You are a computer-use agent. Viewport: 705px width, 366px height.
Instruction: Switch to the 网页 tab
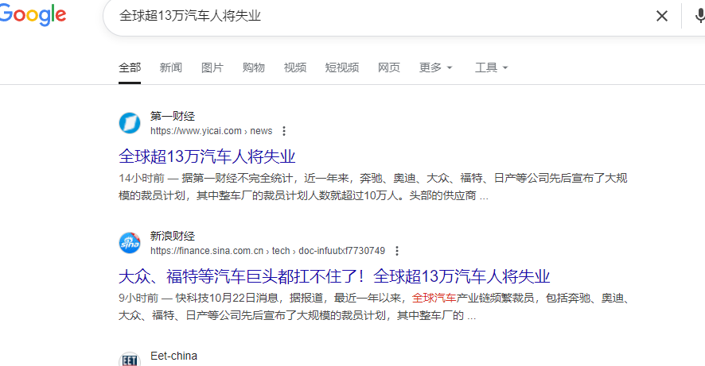pos(389,67)
